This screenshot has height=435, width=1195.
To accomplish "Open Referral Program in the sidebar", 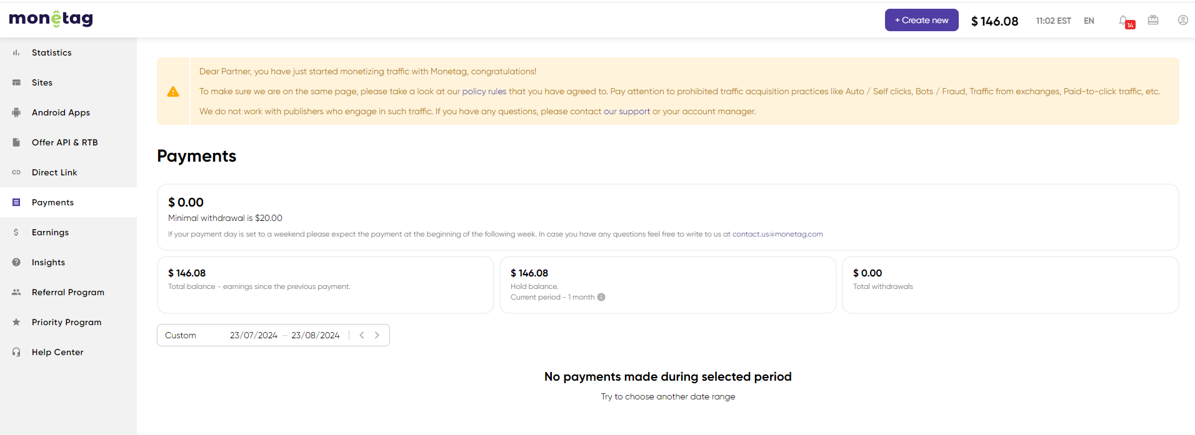I will click(68, 292).
